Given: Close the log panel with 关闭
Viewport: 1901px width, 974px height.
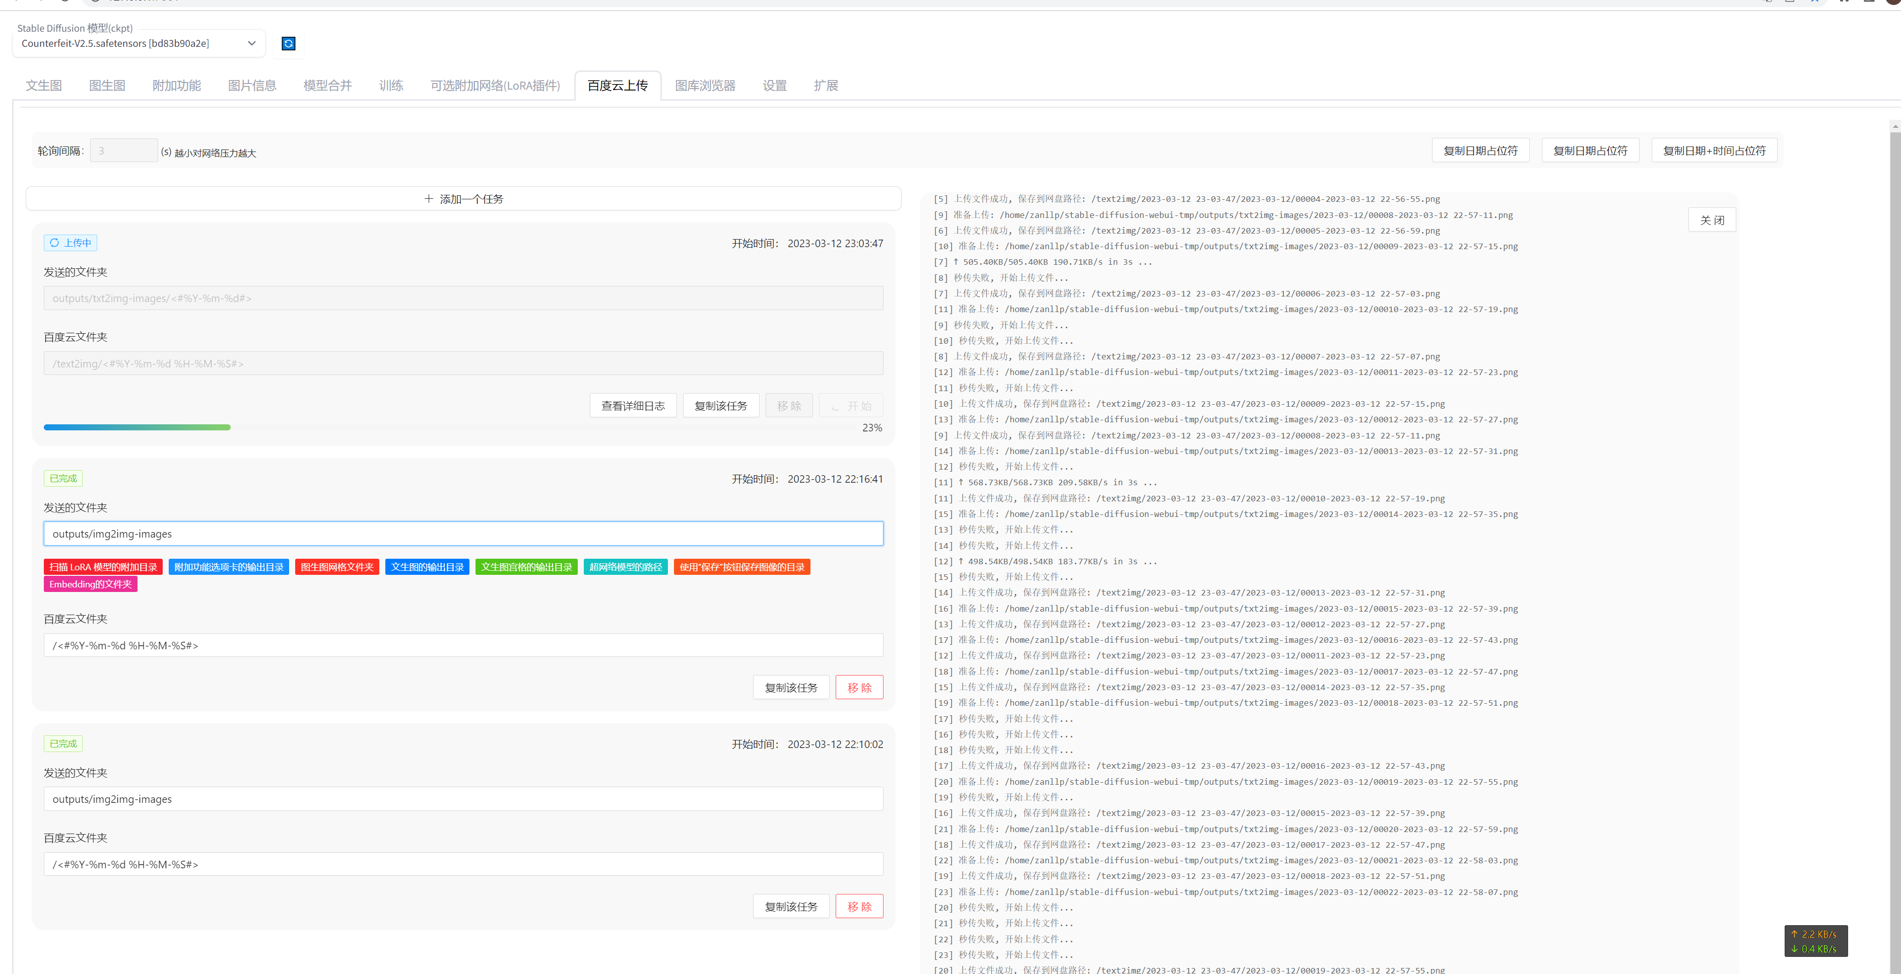Looking at the screenshot, I should point(1711,220).
